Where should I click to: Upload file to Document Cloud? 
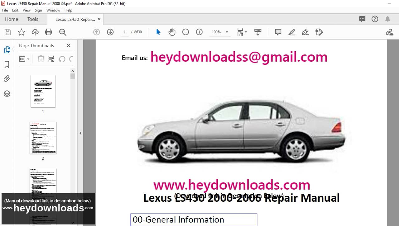click(x=35, y=32)
